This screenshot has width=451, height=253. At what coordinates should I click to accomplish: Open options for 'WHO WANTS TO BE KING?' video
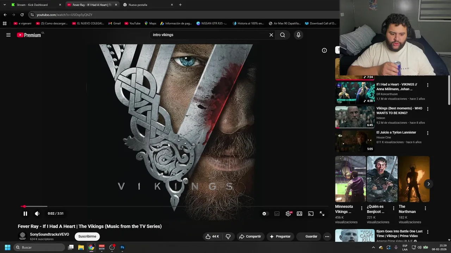(x=428, y=109)
